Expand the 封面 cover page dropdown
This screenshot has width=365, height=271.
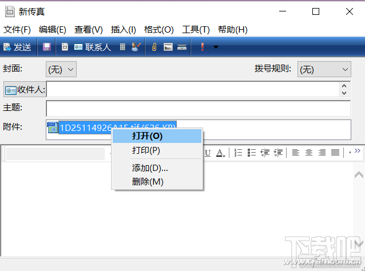pos(61,69)
